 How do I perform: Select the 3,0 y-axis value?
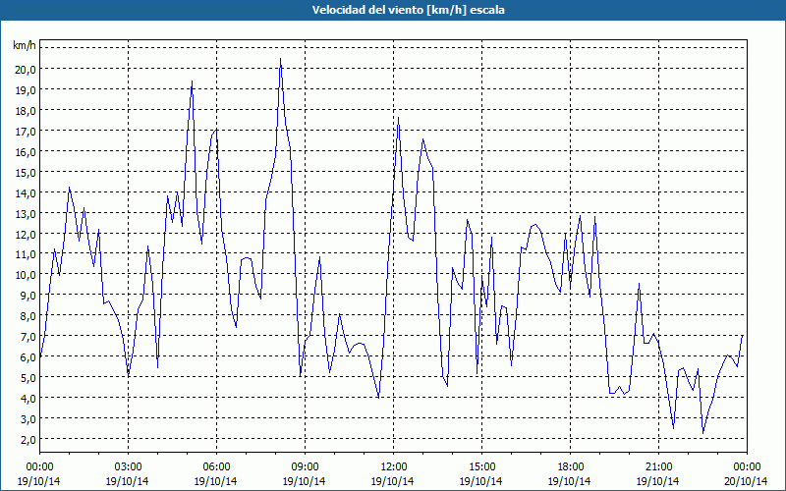28,419
